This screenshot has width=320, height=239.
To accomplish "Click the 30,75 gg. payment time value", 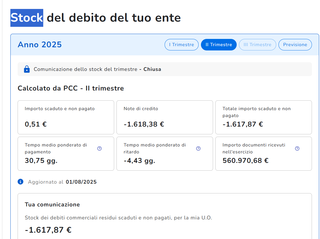I will (x=41, y=161).
